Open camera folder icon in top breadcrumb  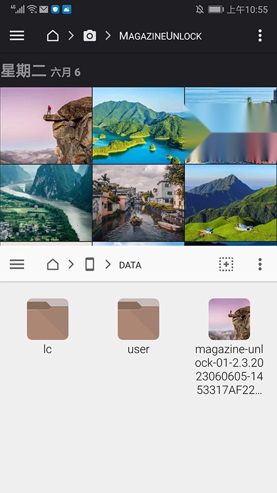89,36
